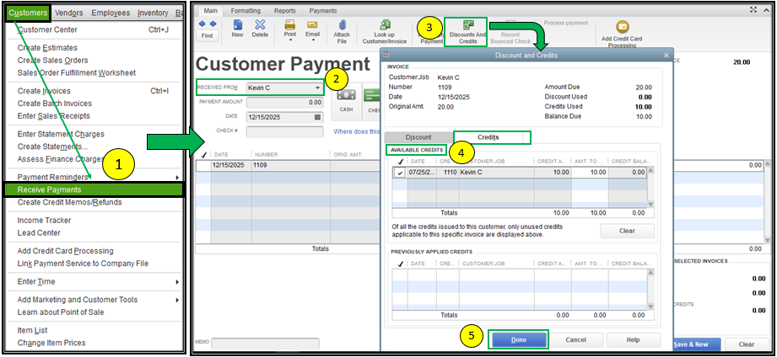777x357 pixels.
Task: Click the Check # input field
Action: [x=284, y=131]
